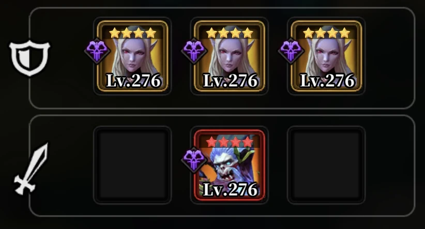The image size is (425, 229).
Task: Click the sword attack row icon
Action: coord(31,169)
